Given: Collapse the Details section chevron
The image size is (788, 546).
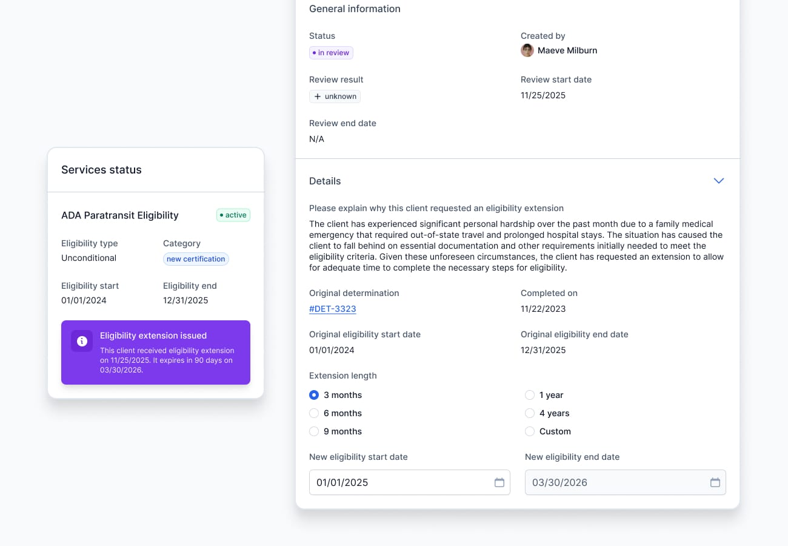Looking at the screenshot, I should tap(719, 181).
